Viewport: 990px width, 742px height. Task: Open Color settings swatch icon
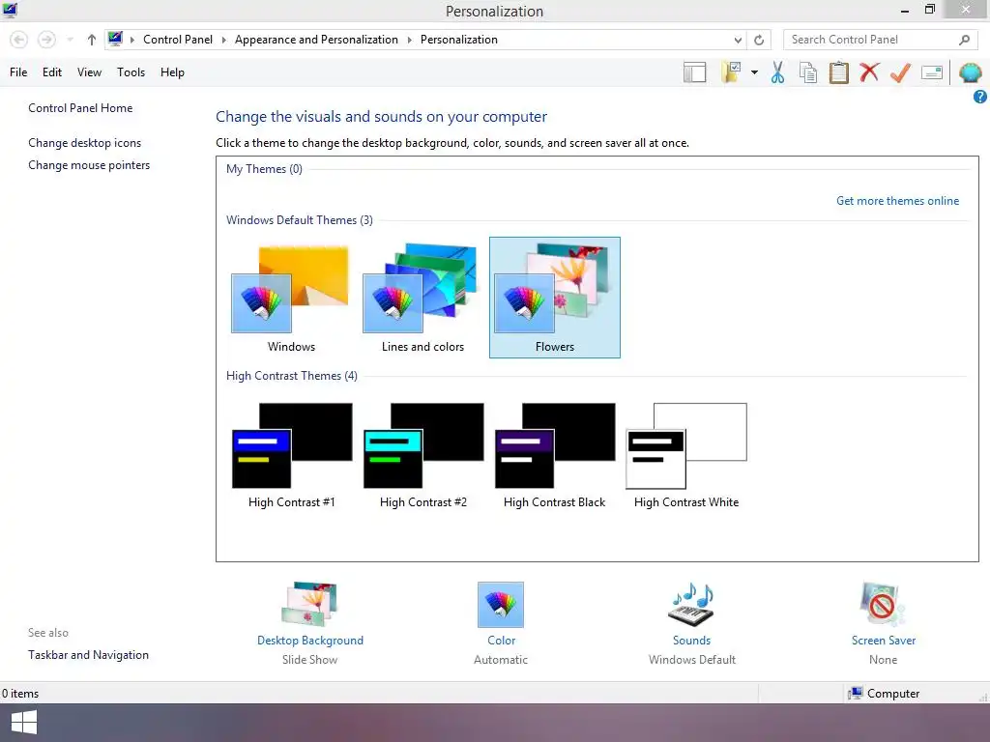click(501, 605)
